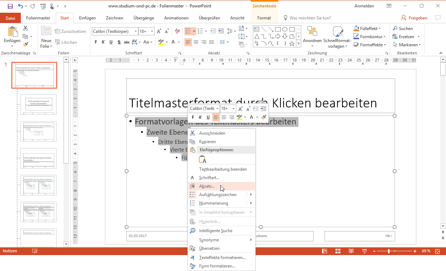Open the Übergänge ribbon tab
Image resolution: width=446 pixels, height=271 pixels.
click(143, 18)
